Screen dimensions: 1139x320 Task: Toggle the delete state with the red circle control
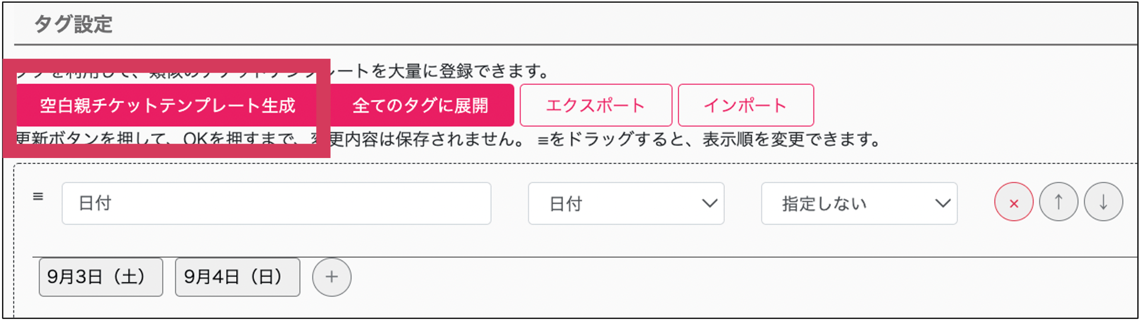point(1013,203)
